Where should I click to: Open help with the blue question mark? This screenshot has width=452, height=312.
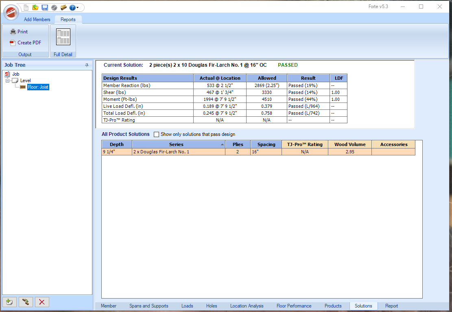coord(72,7)
